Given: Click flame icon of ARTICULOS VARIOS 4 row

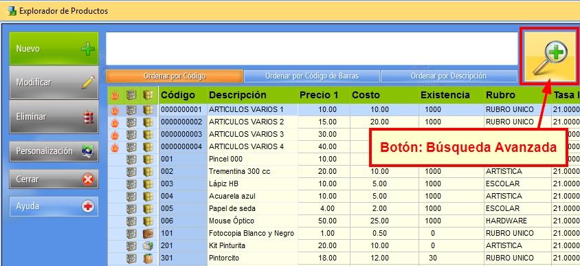Looking at the screenshot, I should click(x=115, y=147).
